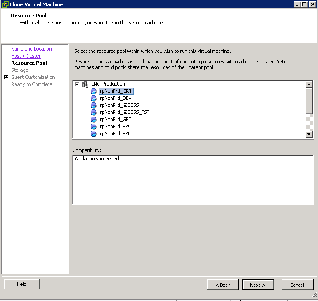Click the rpNonPrd_GIECSS resource pool icon
Image resolution: width=318 pixels, height=301 pixels.
94,105
